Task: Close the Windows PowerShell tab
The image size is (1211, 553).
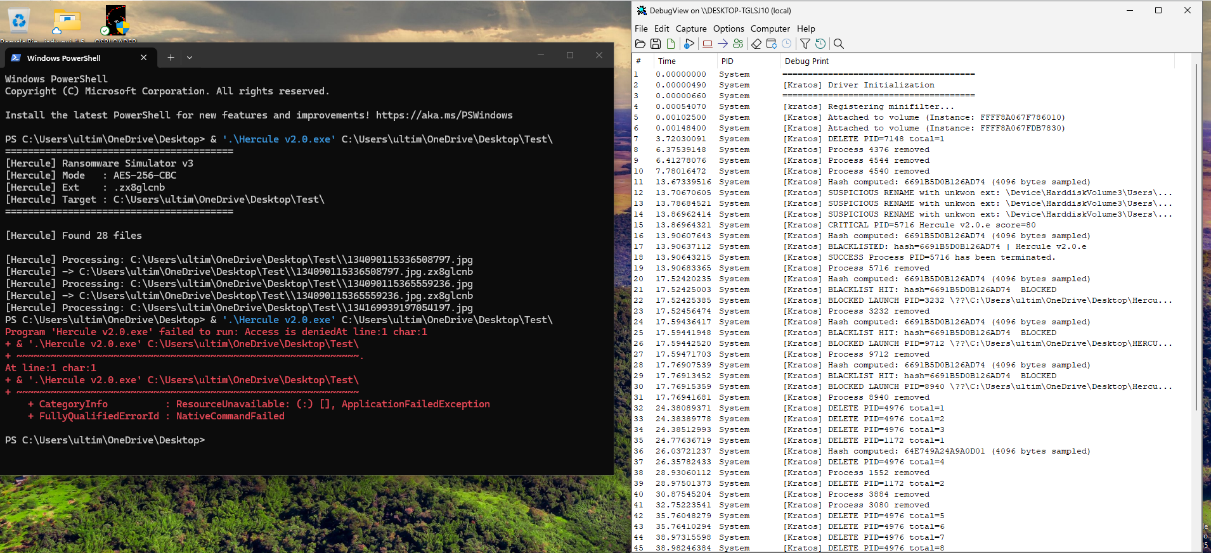Action: coord(144,58)
